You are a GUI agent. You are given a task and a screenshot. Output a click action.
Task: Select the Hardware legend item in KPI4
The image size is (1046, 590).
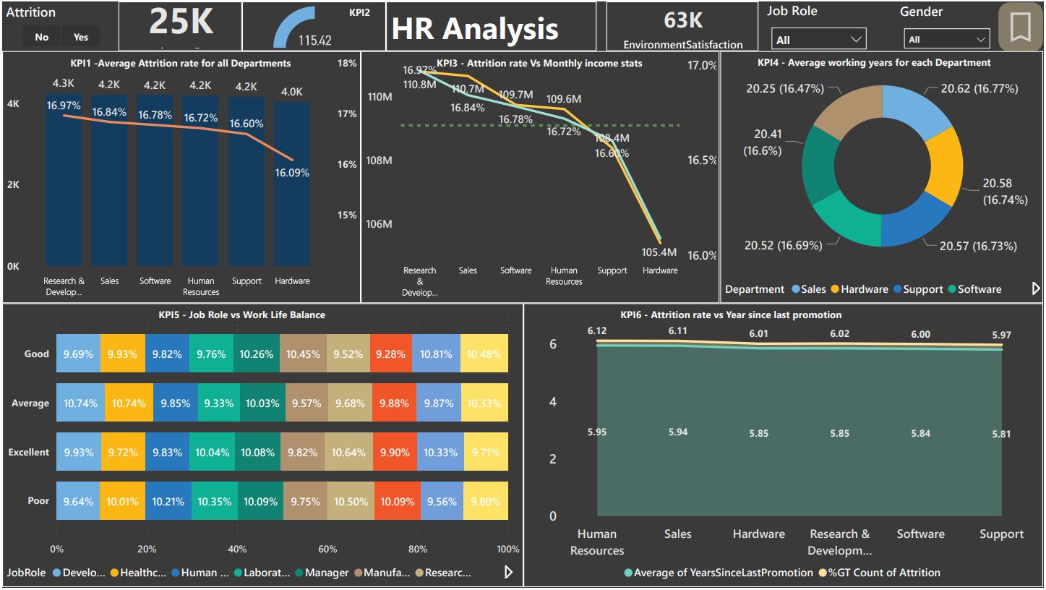[x=859, y=289]
